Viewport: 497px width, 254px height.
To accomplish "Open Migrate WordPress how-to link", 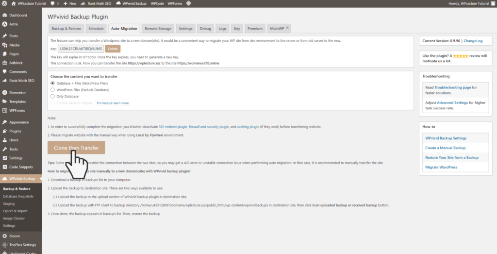I will point(441,167).
